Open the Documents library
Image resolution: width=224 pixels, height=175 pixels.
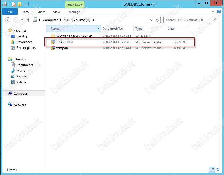25,65
